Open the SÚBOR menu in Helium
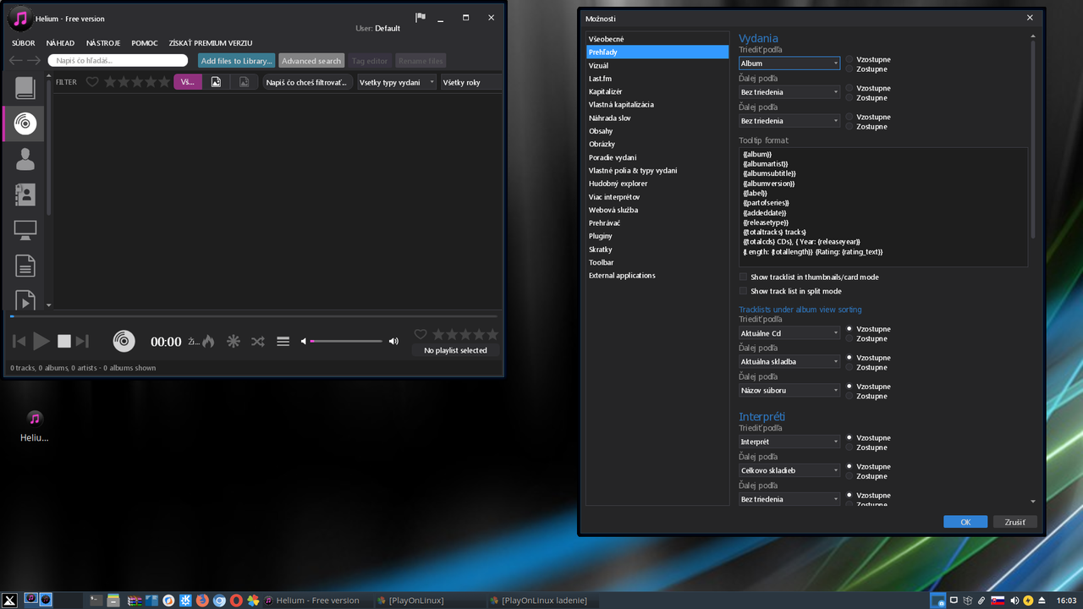This screenshot has height=609, width=1083. 24,43
